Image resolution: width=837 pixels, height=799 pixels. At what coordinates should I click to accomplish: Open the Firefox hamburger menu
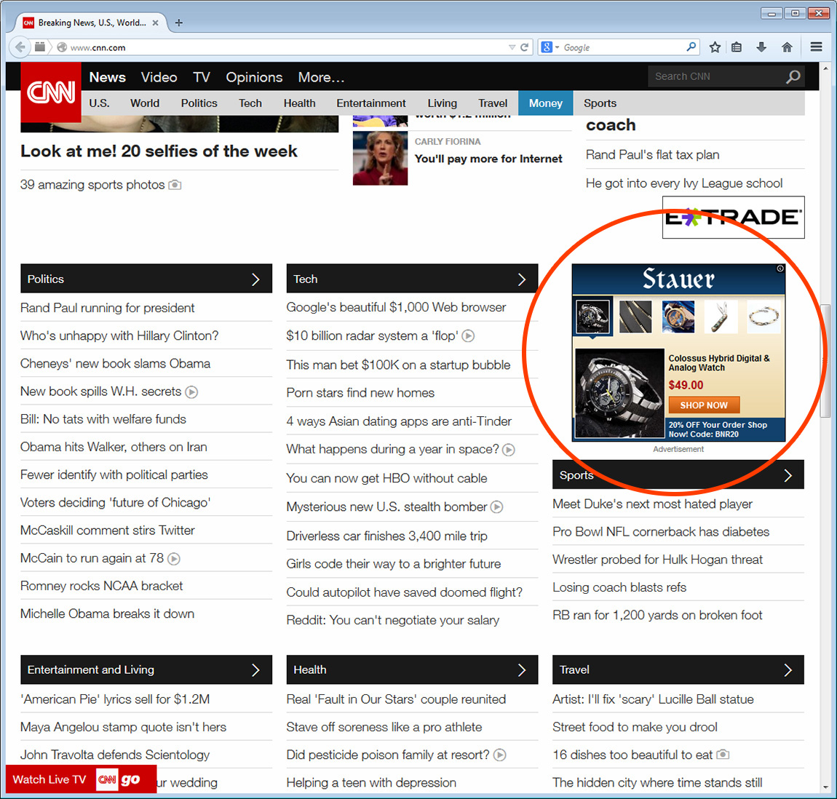click(816, 47)
